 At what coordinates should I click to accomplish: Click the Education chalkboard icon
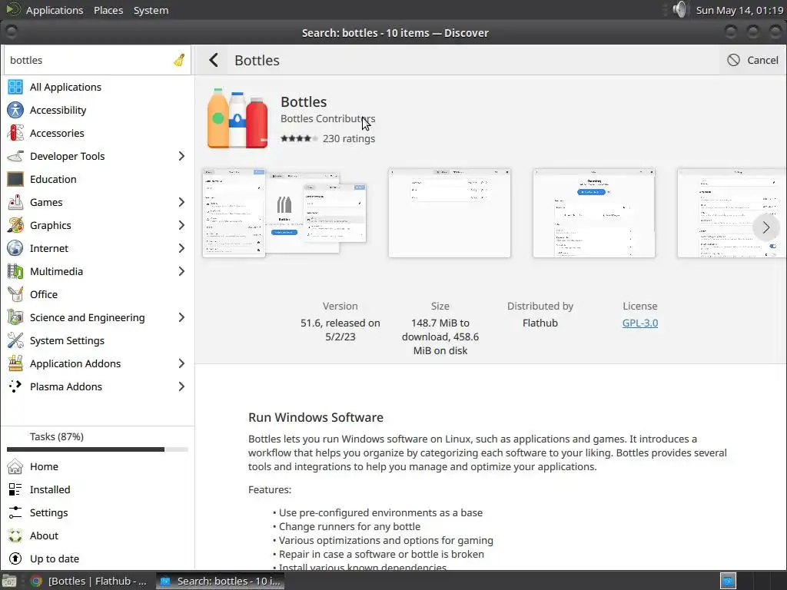coord(15,179)
